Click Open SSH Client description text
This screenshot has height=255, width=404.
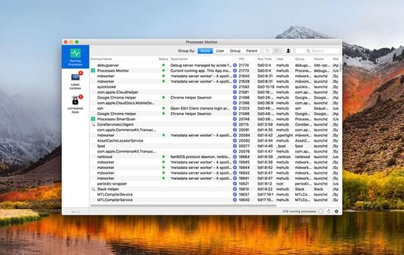(200, 108)
